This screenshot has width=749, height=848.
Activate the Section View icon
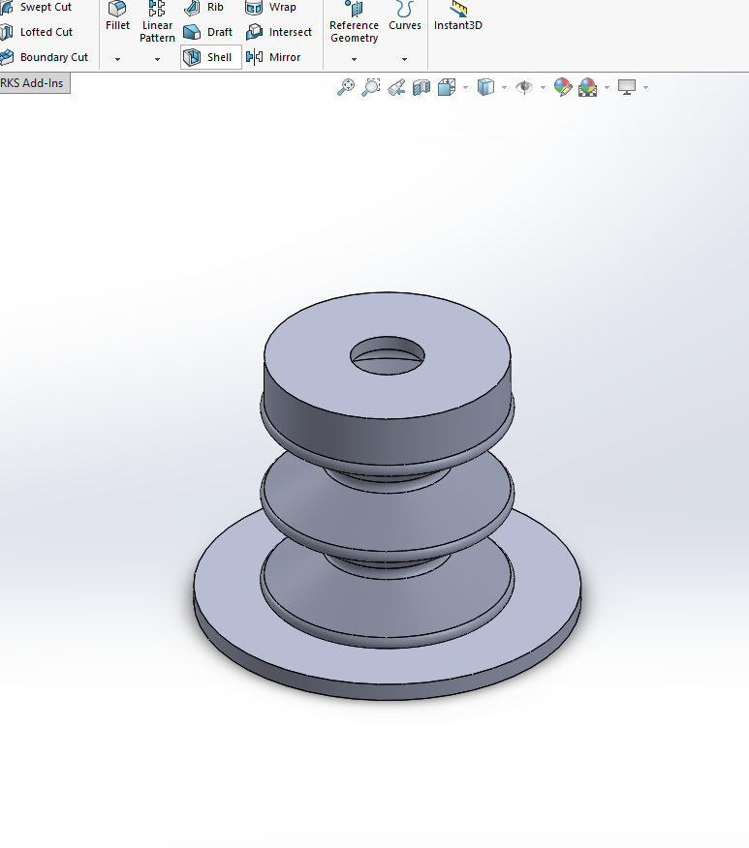(x=421, y=87)
